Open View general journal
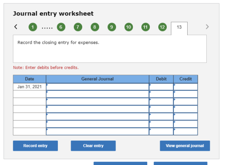 [185, 145]
